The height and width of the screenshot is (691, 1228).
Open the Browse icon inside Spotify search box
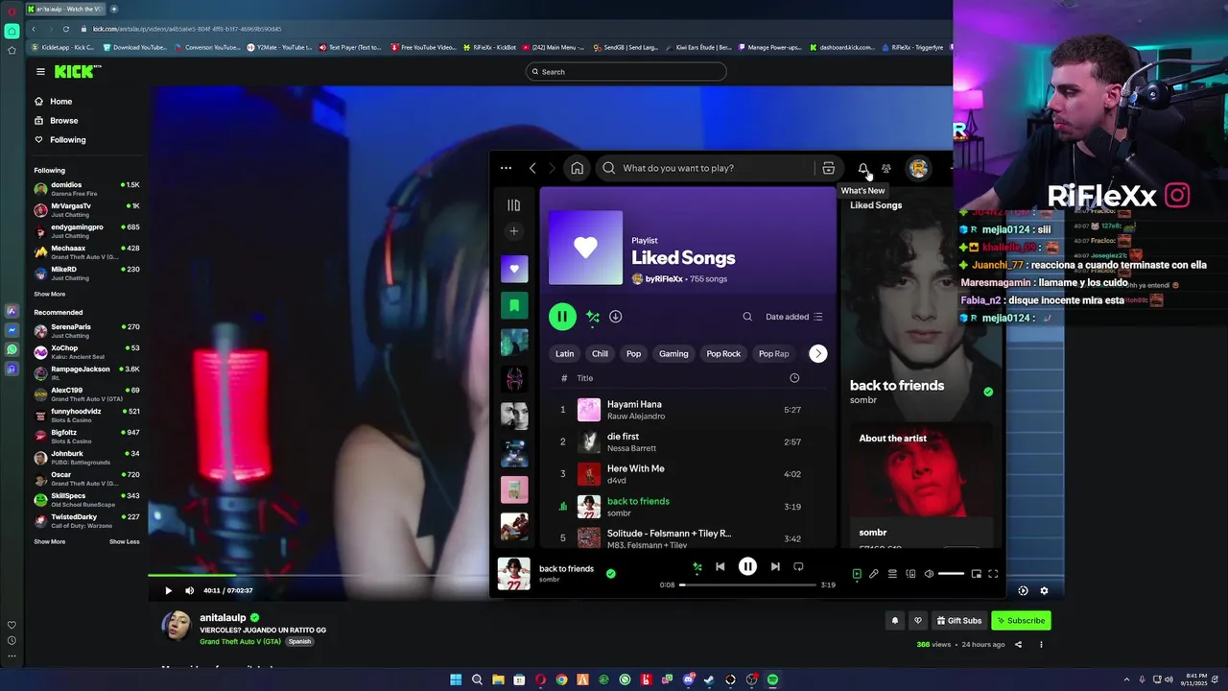click(x=828, y=168)
